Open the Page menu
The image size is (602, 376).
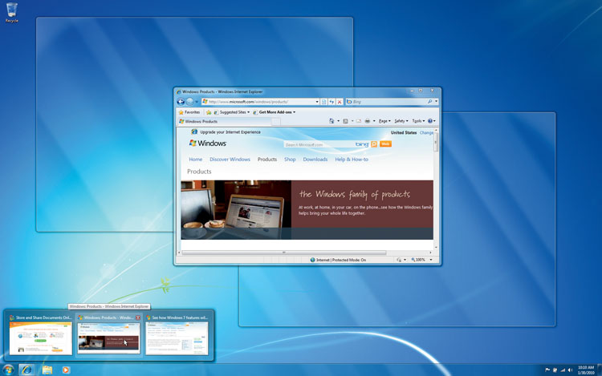pos(384,121)
